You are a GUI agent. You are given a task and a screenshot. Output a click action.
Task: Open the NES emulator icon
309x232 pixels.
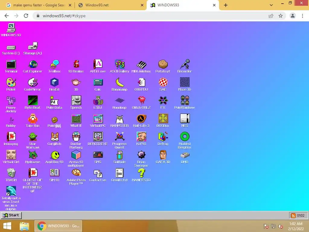pyautogui.click(x=185, y=121)
